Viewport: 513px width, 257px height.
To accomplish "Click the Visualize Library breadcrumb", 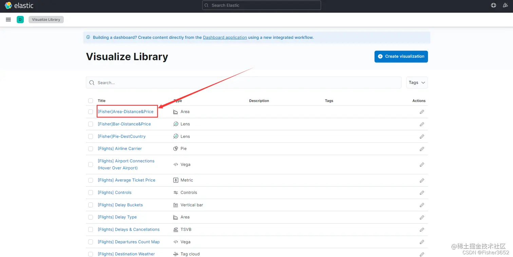I will 46,20.
